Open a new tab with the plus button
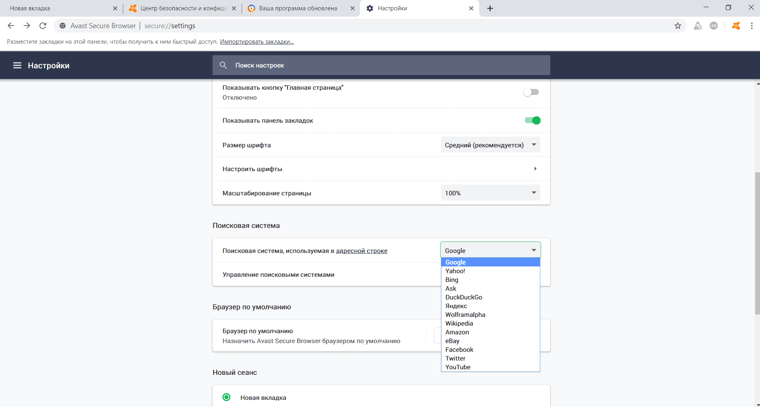Viewport: 760px width, 407px height. 490,8
